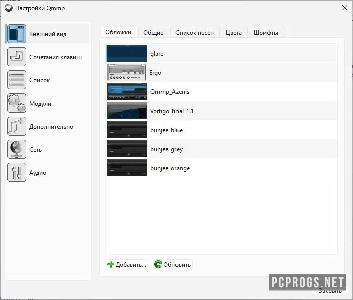Click the 'Сочетания клавиш' sidebar label
Image resolution: width=353 pixels, height=300 pixels.
[56, 57]
